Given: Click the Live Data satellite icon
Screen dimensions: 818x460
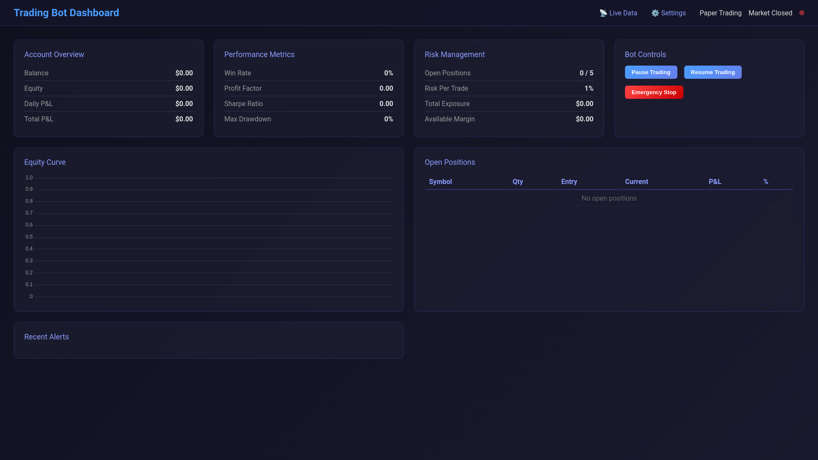Looking at the screenshot, I should pos(603,13).
